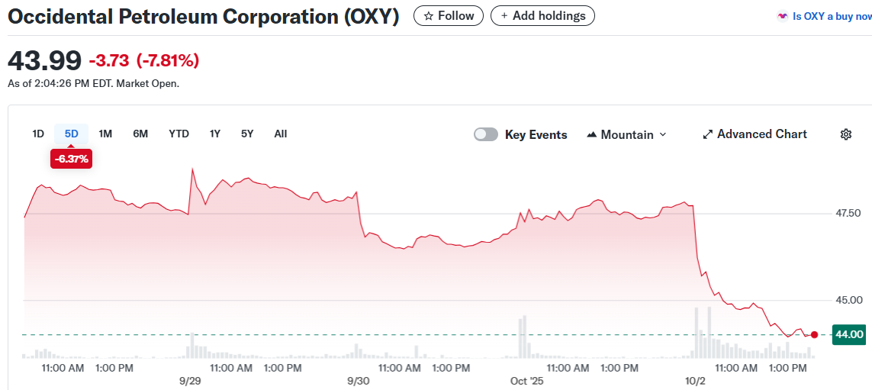Click the green 44.00 price label
The width and height of the screenshot is (872, 390).
(849, 334)
